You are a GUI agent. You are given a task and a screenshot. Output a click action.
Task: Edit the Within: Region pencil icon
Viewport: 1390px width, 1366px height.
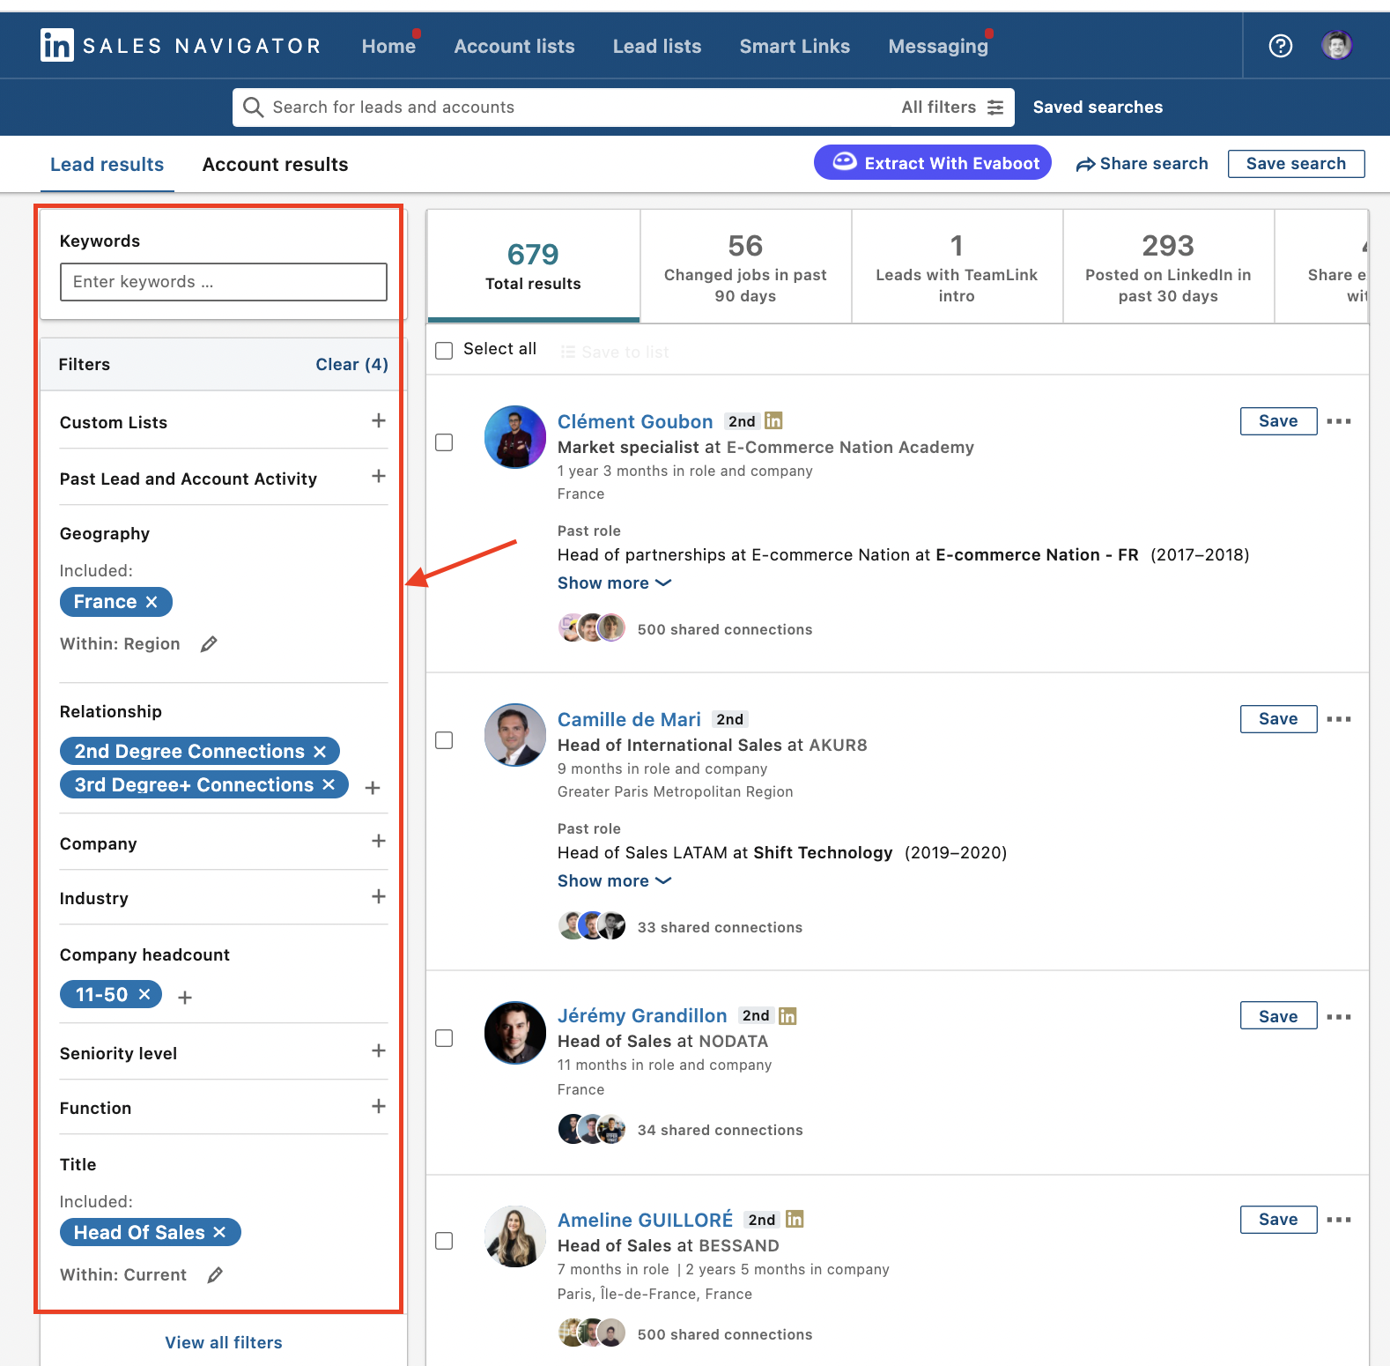point(209,644)
